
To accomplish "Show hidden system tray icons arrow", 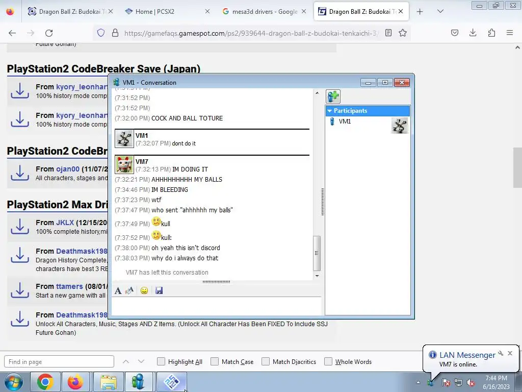I will tap(418, 382).
